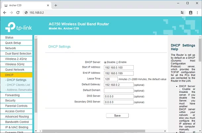Select DHCP Server Enable radio button
Viewport: 202px width, 133px height.
pos(117,62)
